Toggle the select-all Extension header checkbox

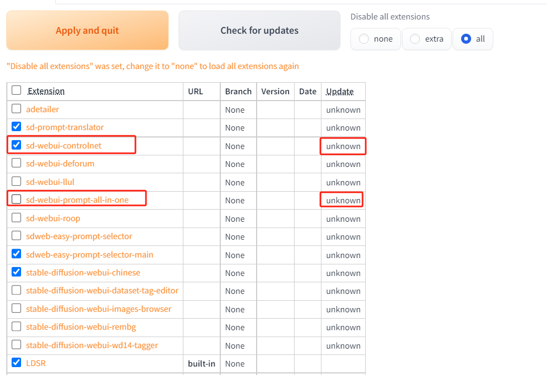pos(16,91)
